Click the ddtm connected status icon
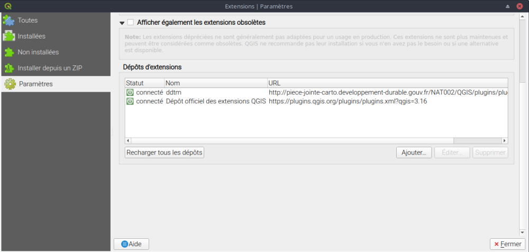Screen dimensions: 529x252 [x=130, y=92]
